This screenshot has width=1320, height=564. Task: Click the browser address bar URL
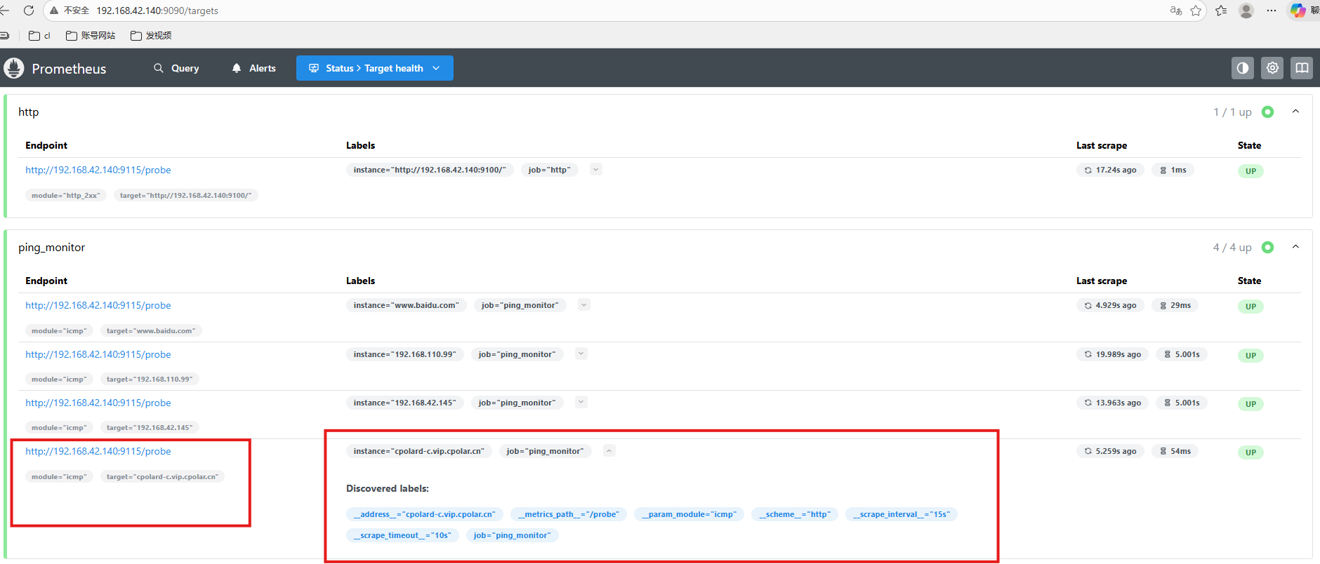[x=157, y=11]
